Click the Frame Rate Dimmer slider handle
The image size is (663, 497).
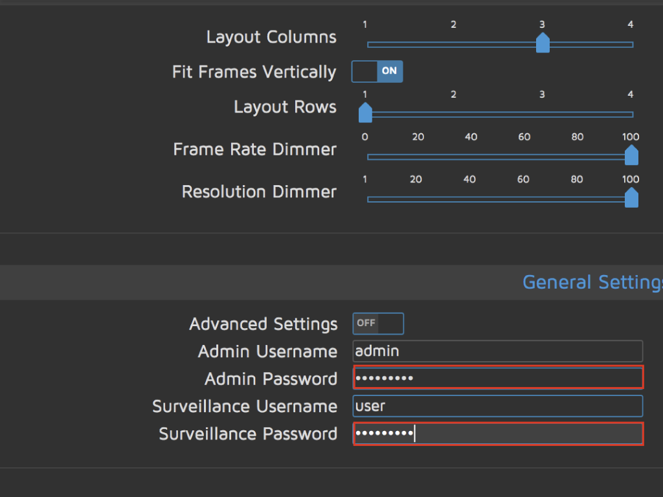click(631, 155)
